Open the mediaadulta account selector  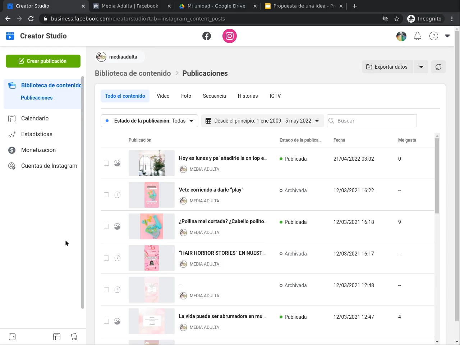tap(120, 57)
